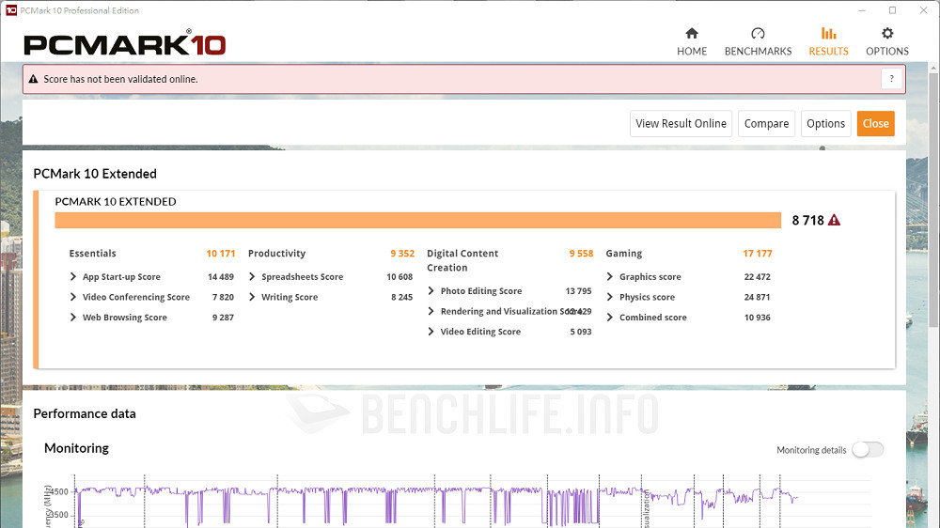Viewport: 940px width, 528px height.
Task: Click the orange PCMark 10 Extended score bar
Action: [x=417, y=221]
